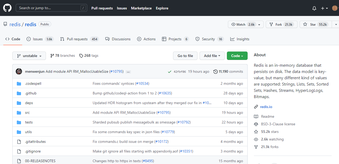This screenshot has height=164, width=339.
Task: Open the notifications bell
Action: click(x=314, y=8)
